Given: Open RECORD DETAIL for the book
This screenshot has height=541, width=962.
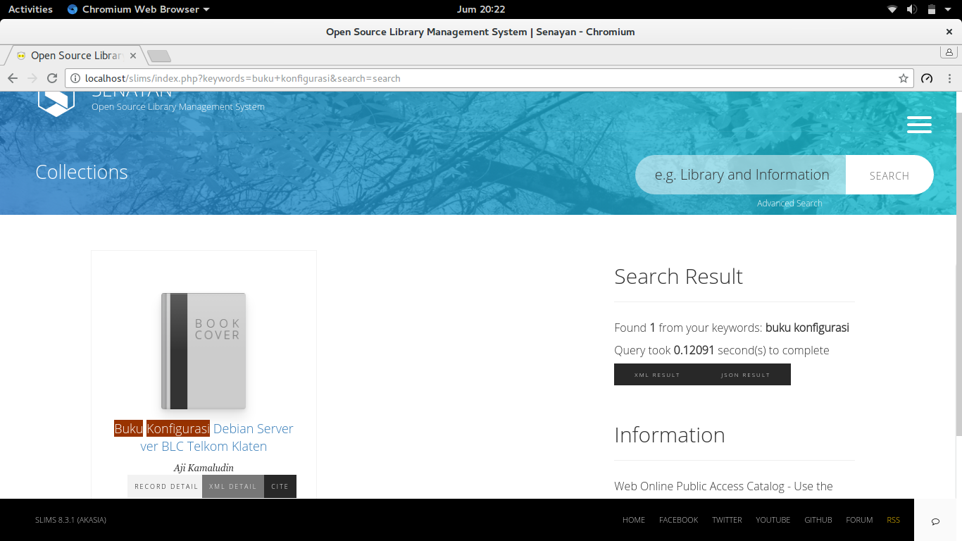Looking at the screenshot, I should 165,486.
